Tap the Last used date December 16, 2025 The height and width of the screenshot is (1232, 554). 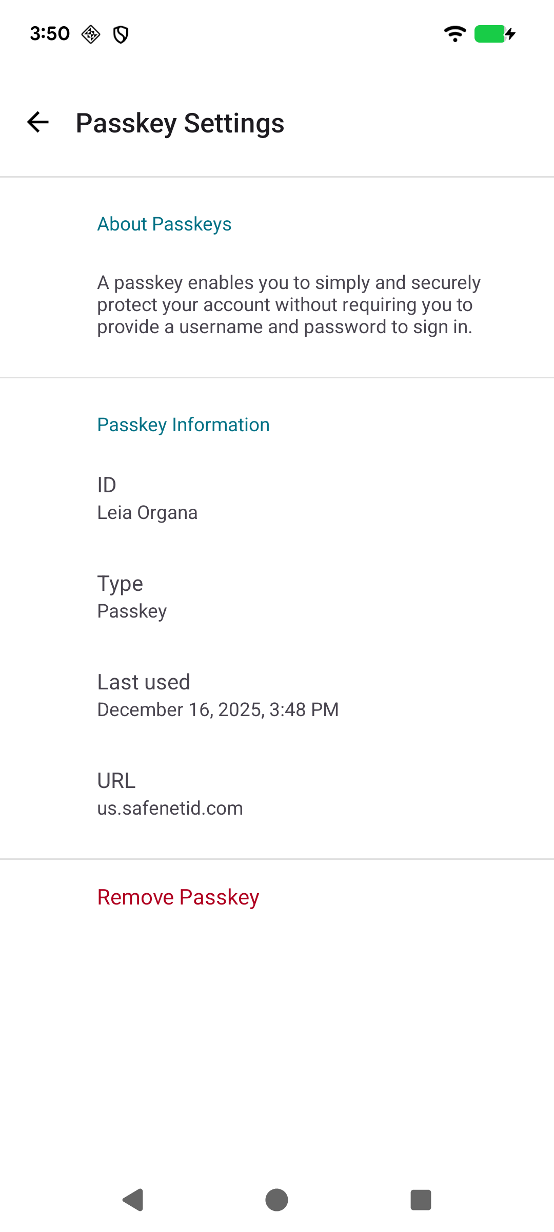point(217,709)
